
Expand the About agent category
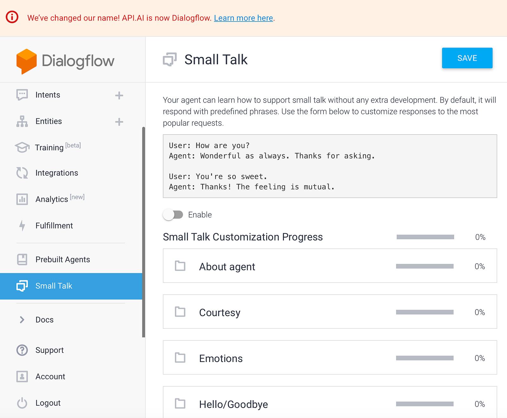pyautogui.click(x=227, y=267)
